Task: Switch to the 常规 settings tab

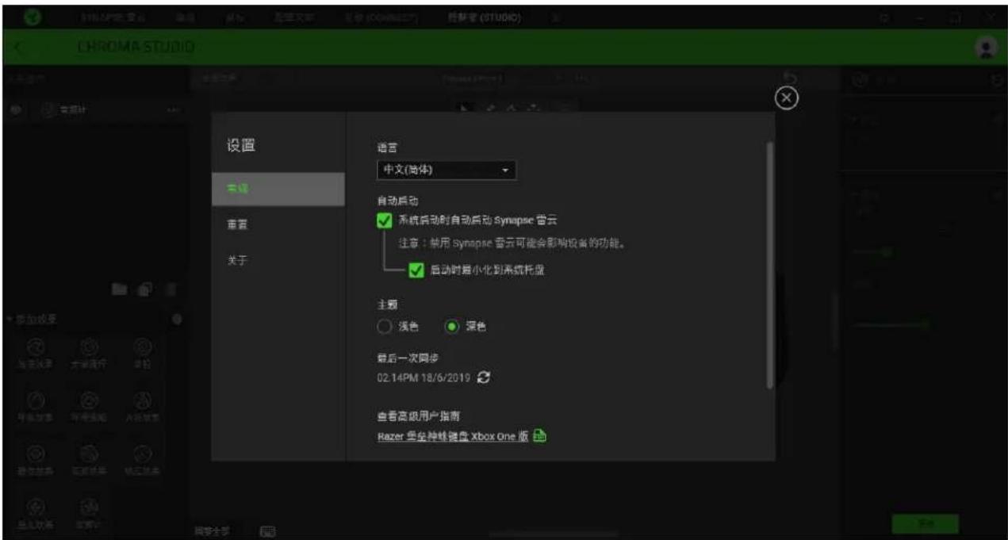Action: click(x=278, y=189)
